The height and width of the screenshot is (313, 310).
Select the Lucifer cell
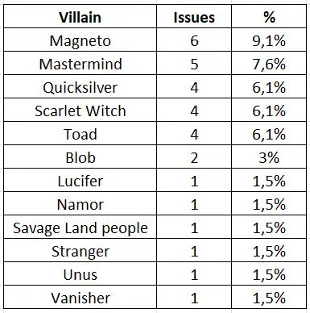pos(80,180)
